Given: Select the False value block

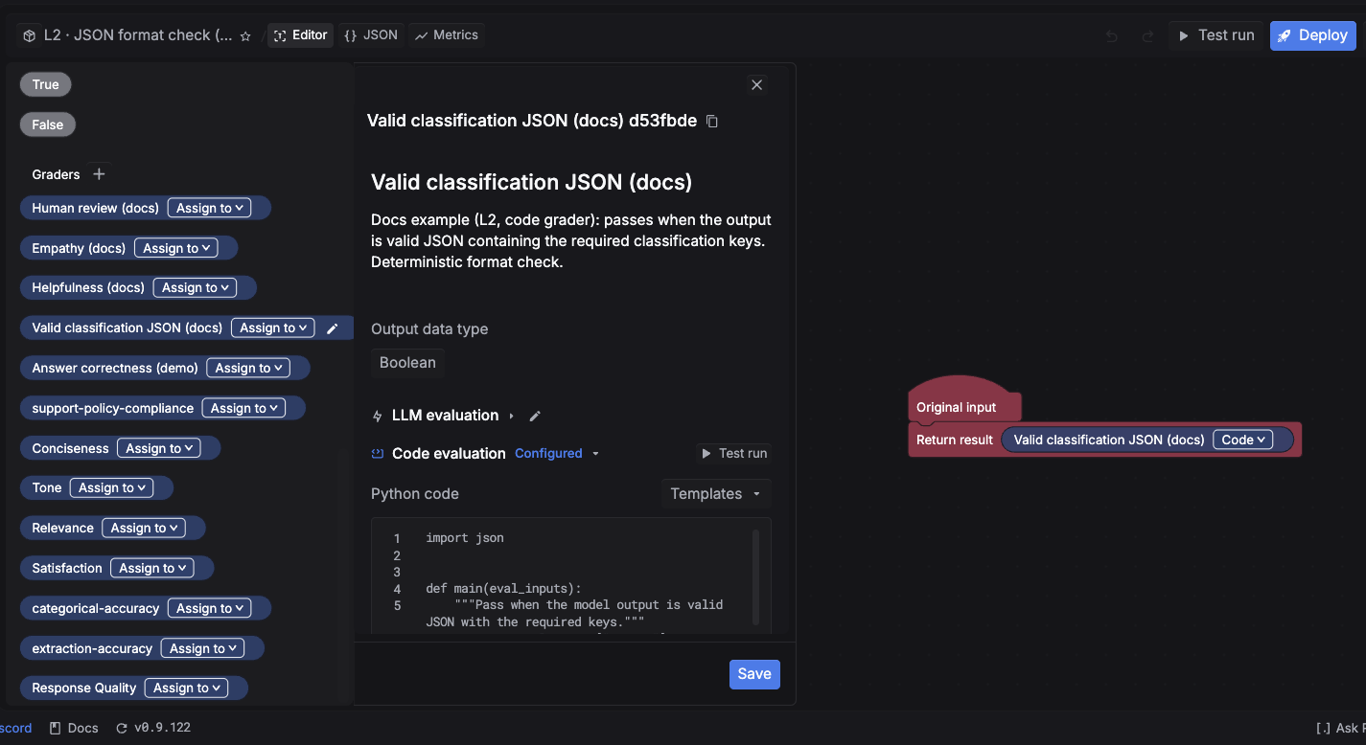Looking at the screenshot, I should [47, 124].
